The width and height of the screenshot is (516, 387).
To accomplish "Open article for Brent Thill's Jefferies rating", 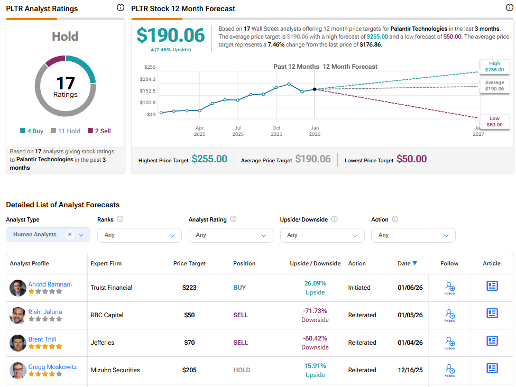I will tap(492, 341).
